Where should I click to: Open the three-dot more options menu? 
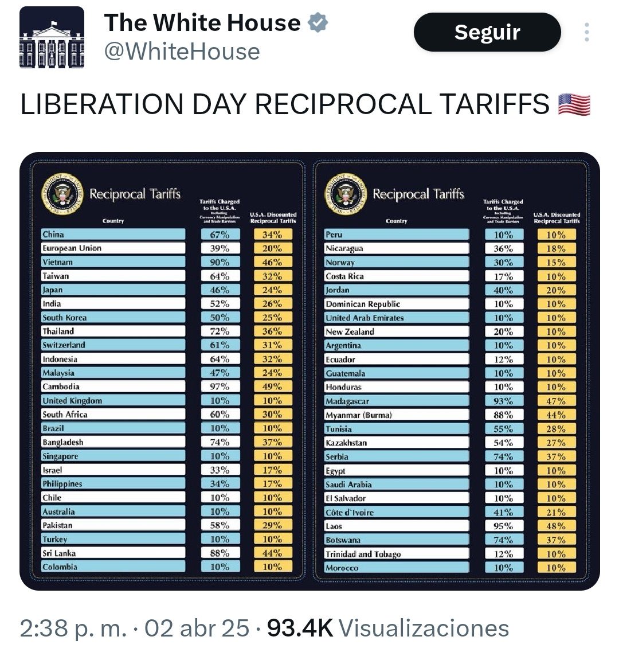click(586, 33)
